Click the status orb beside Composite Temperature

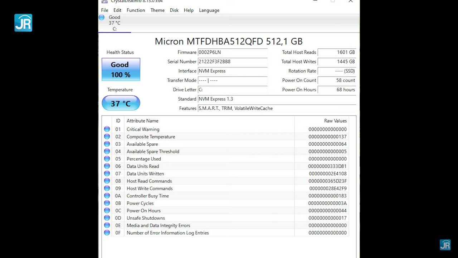click(107, 137)
